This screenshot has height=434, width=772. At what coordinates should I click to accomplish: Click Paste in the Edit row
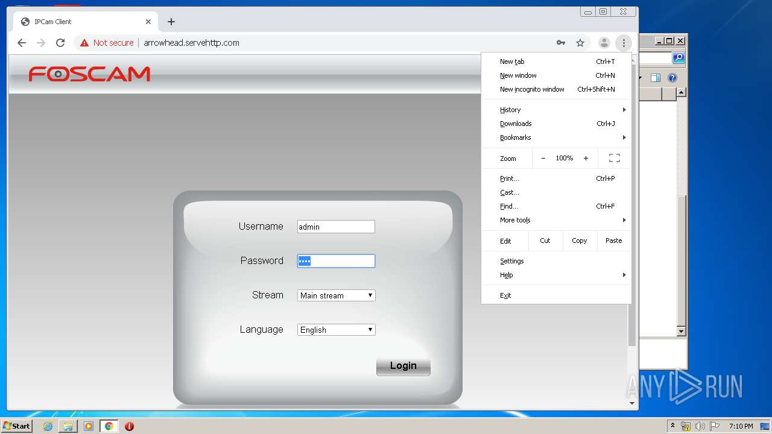pyautogui.click(x=614, y=241)
